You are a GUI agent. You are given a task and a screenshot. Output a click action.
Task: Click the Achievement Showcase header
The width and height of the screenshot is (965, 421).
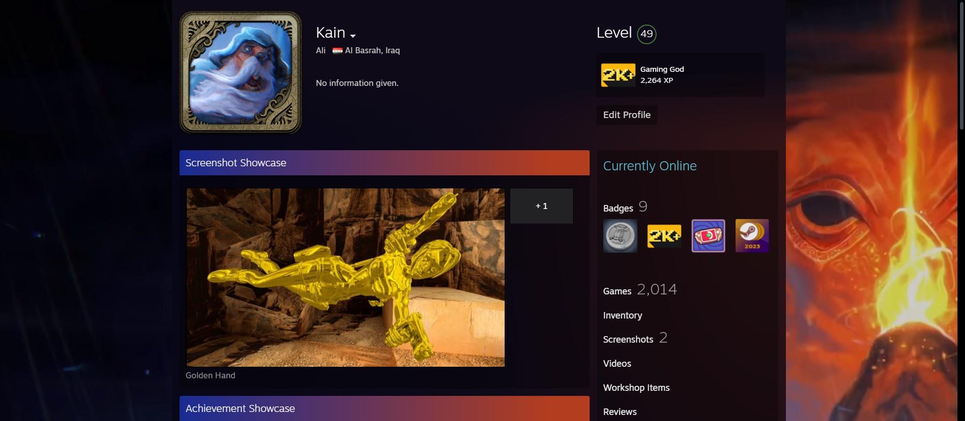(x=384, y=408)
